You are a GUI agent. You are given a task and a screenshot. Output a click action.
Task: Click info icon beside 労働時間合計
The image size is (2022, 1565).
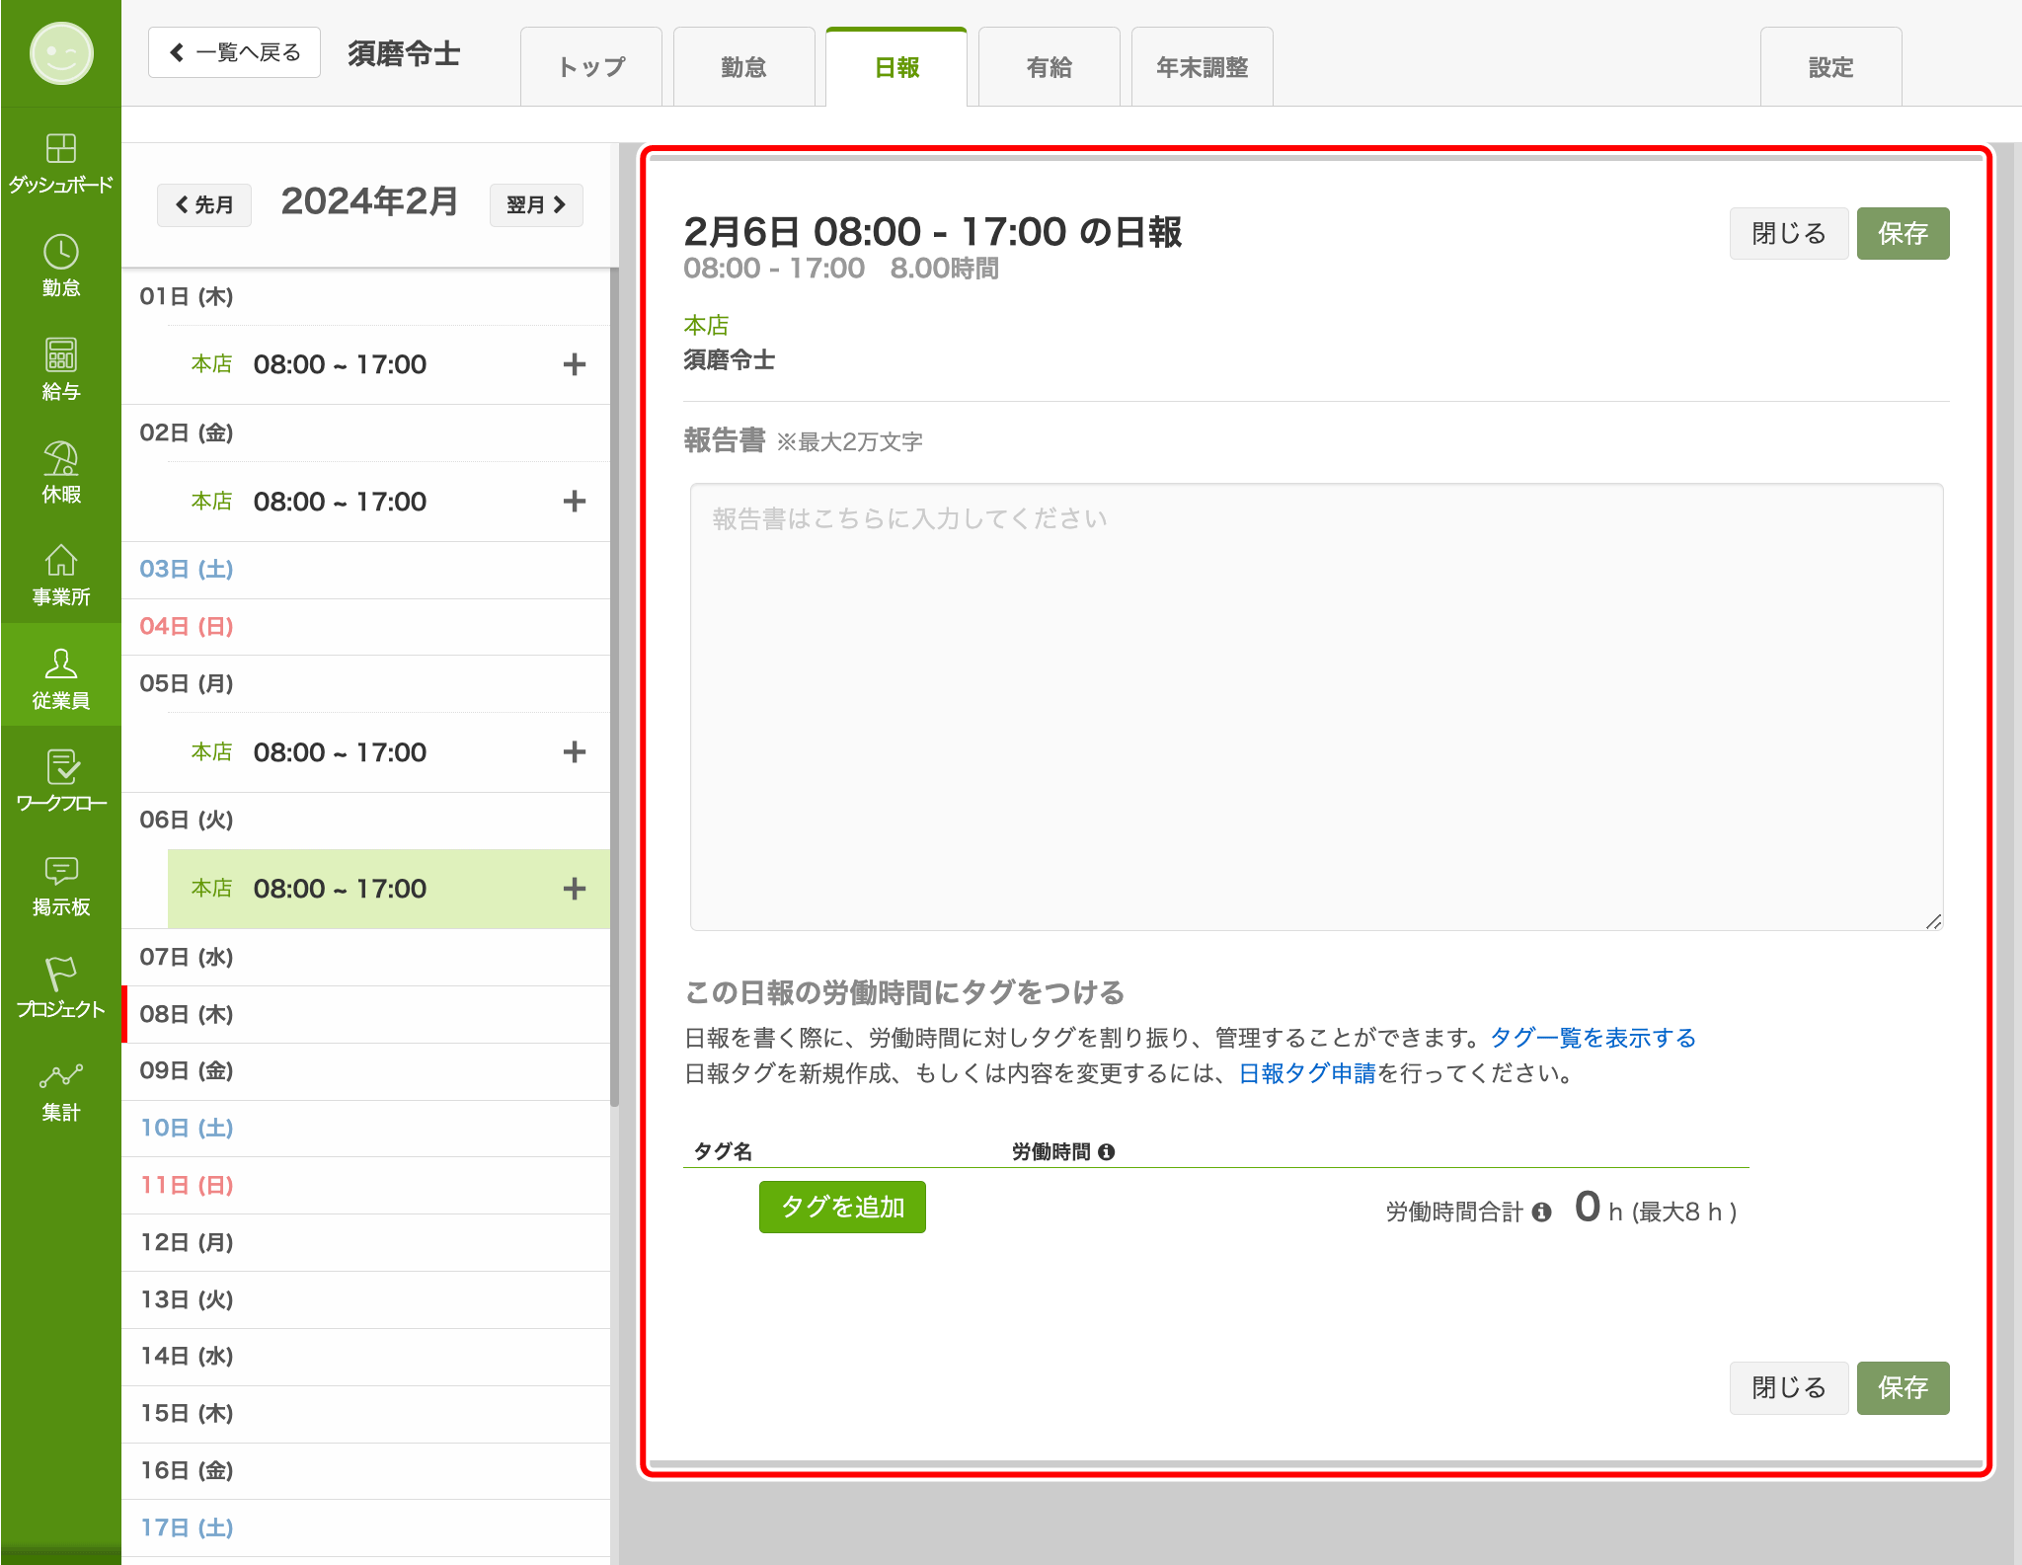(x=1541, y=1212)
